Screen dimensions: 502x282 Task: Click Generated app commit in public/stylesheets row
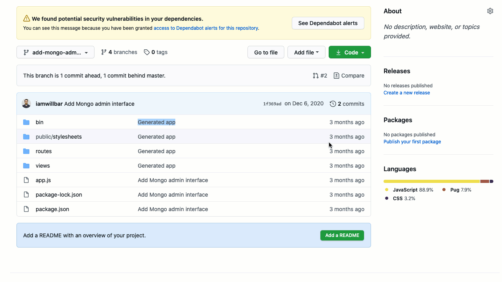156,137
